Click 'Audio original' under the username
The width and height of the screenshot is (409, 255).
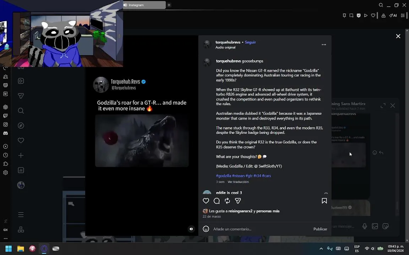(x=225, y=47)
